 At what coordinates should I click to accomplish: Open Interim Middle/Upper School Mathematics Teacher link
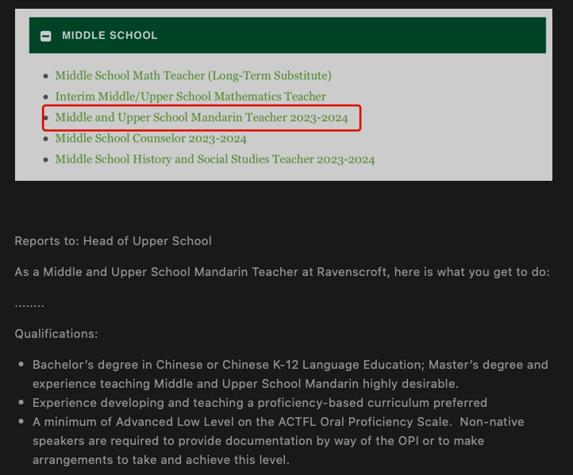click(x=190, y=97)
